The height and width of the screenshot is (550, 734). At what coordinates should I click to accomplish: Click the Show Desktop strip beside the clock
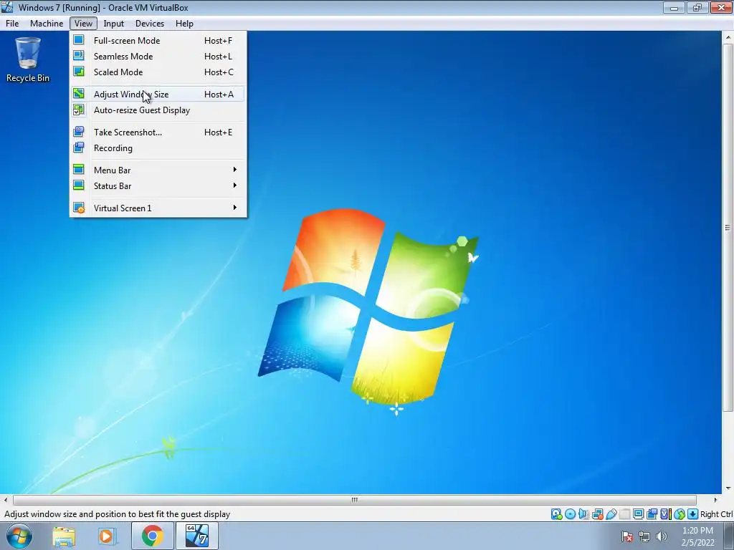(x=728, y=536)
